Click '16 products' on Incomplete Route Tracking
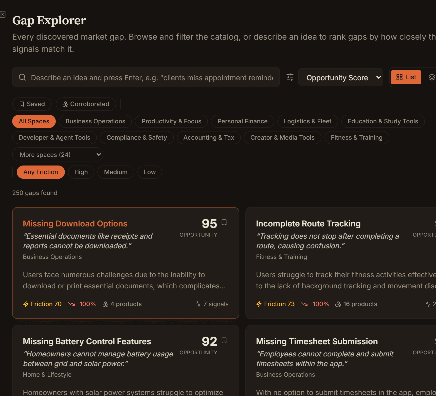Image resolution: width=436 pixels, height=396 pixels. point(360,304)
